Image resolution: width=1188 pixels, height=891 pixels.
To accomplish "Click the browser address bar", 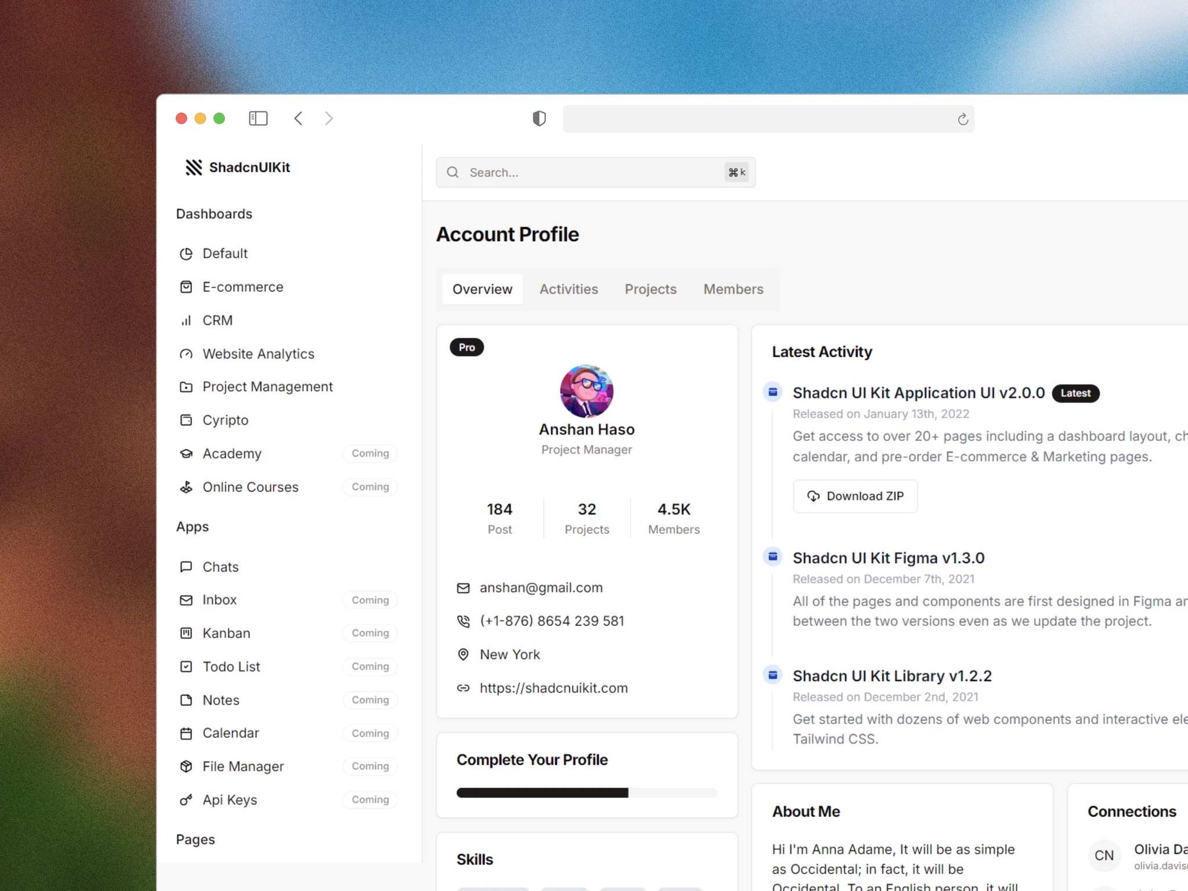I will 769,119.
